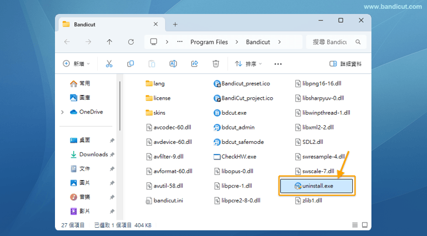Click the Cut scissors icon
427x236 pixels.
109,64
